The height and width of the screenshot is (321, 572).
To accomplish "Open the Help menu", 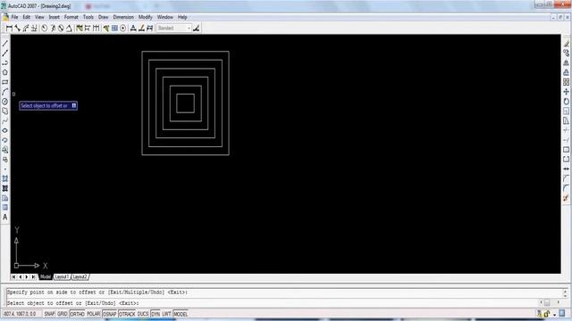I will [x=182, y=17].
